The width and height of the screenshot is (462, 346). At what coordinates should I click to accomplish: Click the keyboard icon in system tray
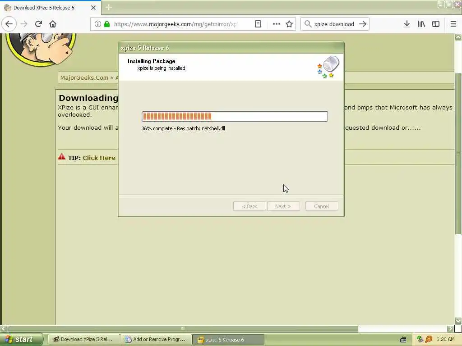click(403, 340)
